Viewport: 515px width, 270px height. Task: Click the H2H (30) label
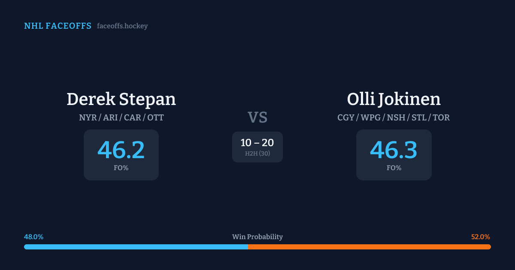257,153
